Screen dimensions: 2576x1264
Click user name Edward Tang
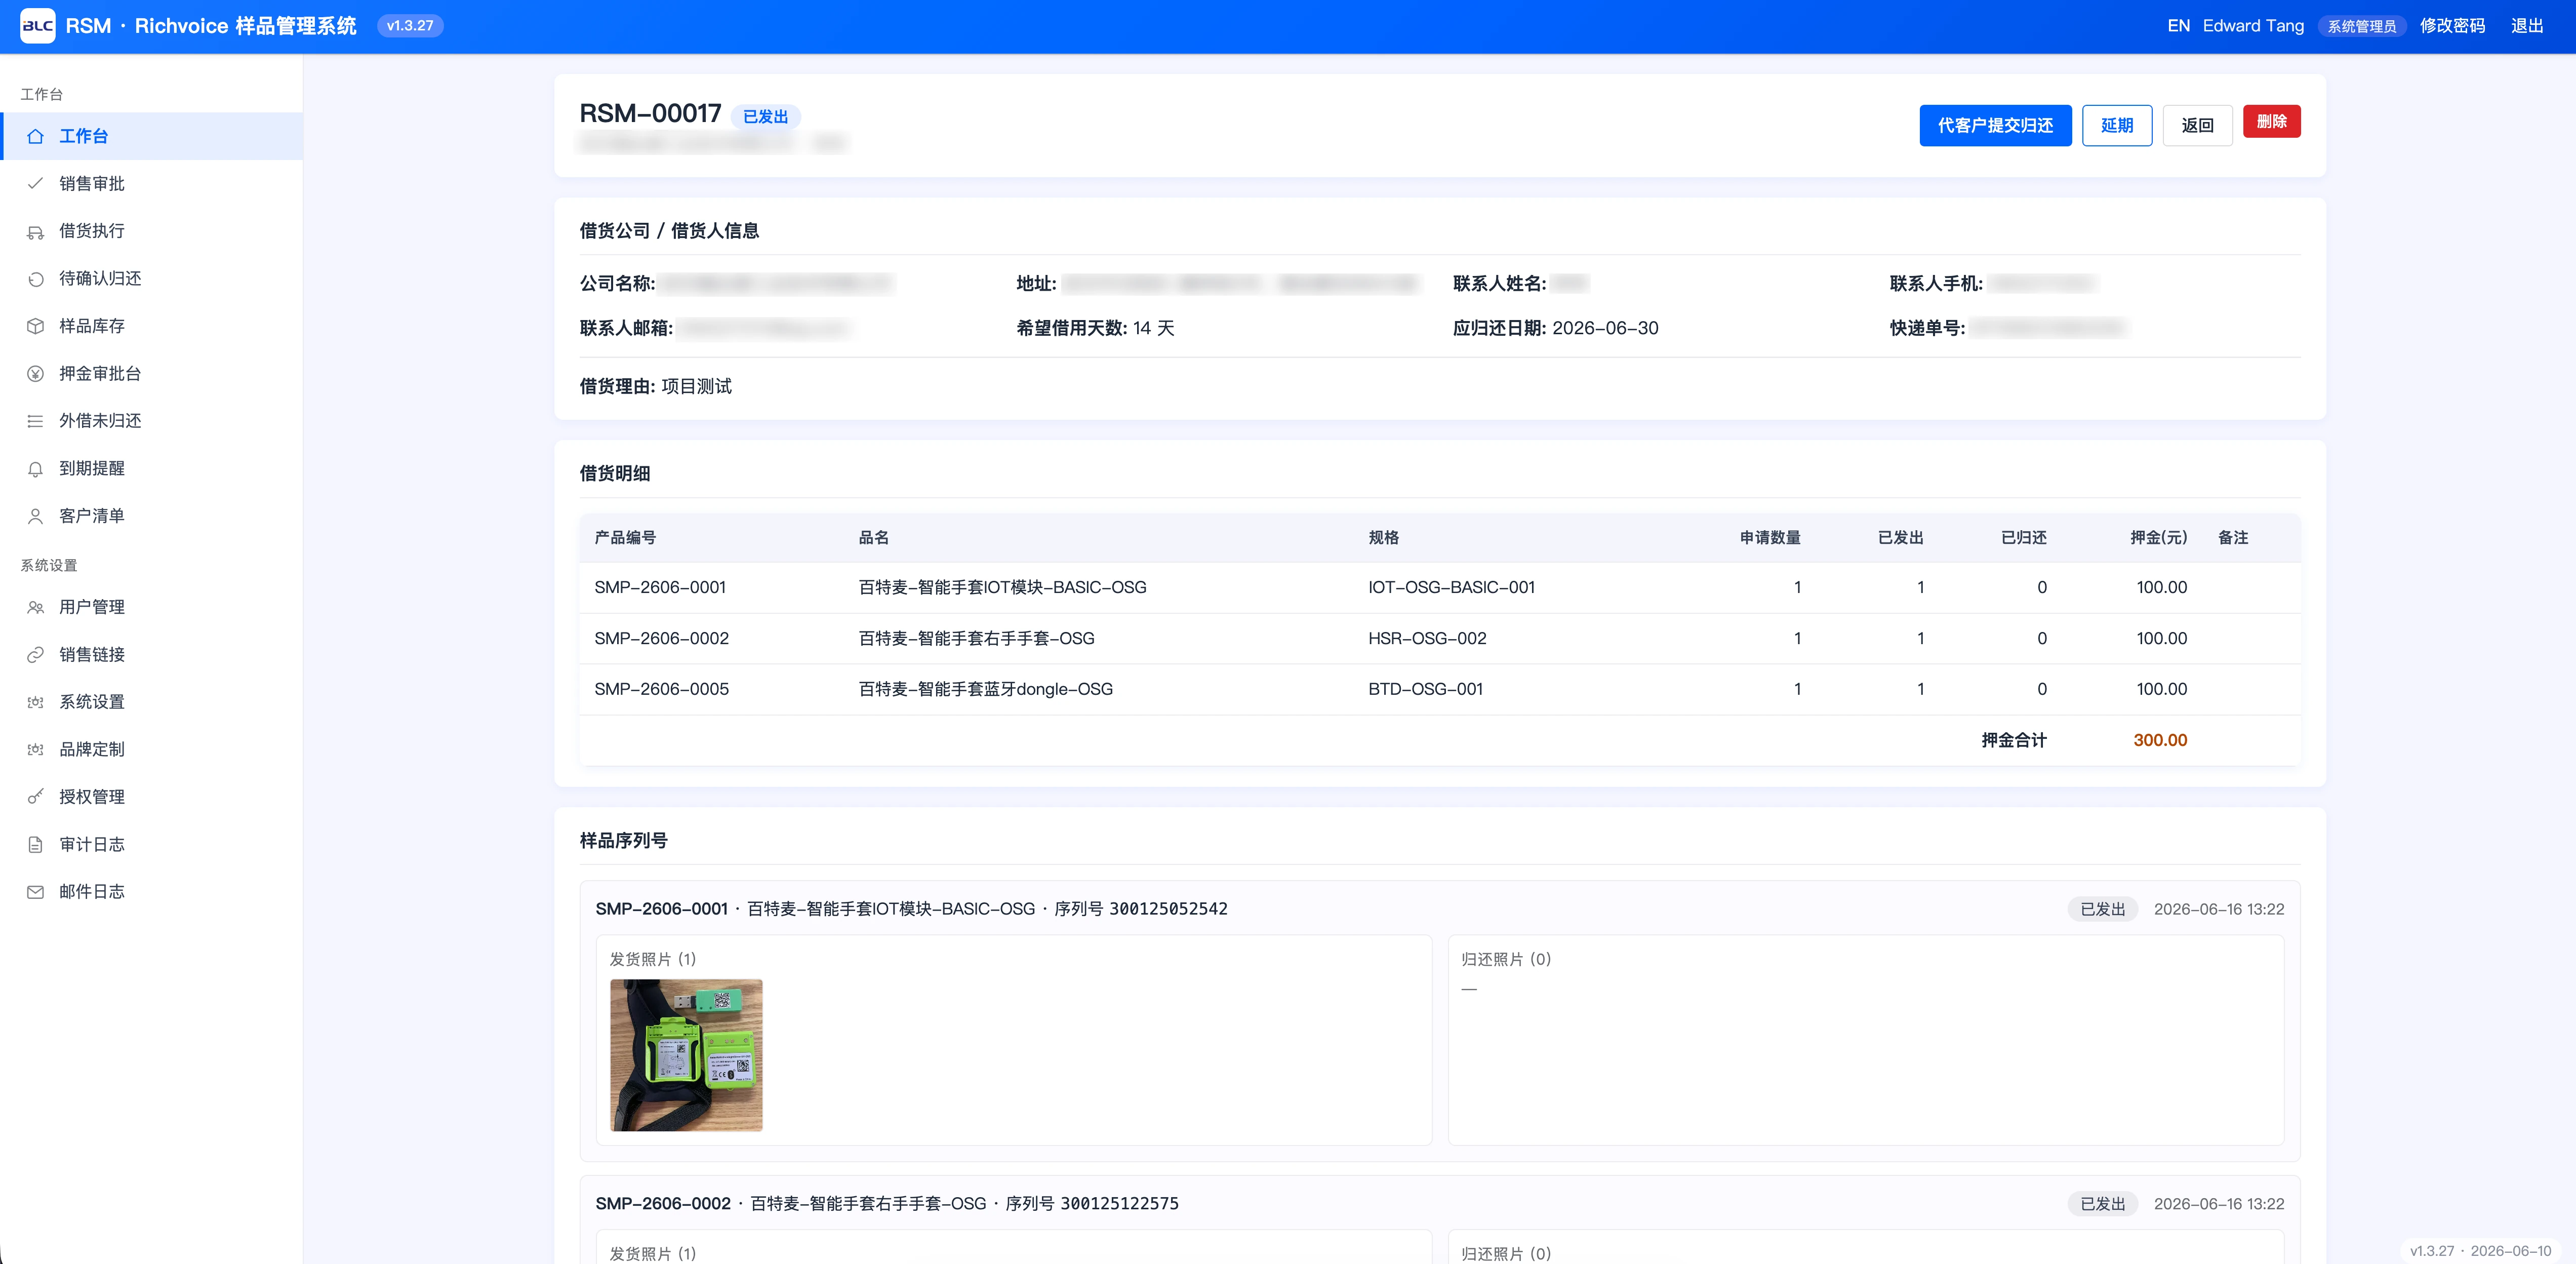click(2253, 26)
